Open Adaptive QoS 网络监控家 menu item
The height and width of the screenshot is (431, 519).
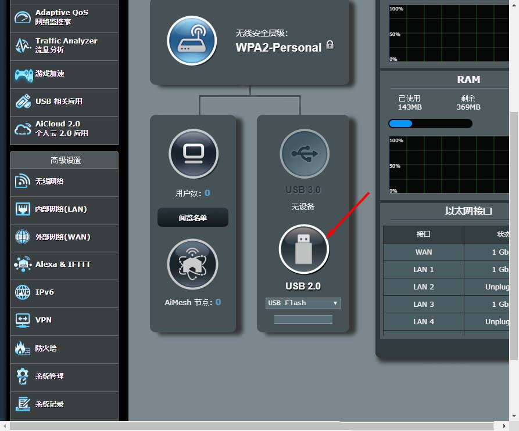(64, 18)
